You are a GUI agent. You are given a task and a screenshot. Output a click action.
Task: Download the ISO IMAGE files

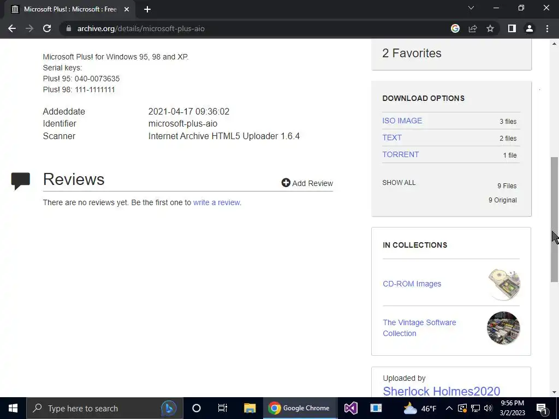click(x=402, y=121)
